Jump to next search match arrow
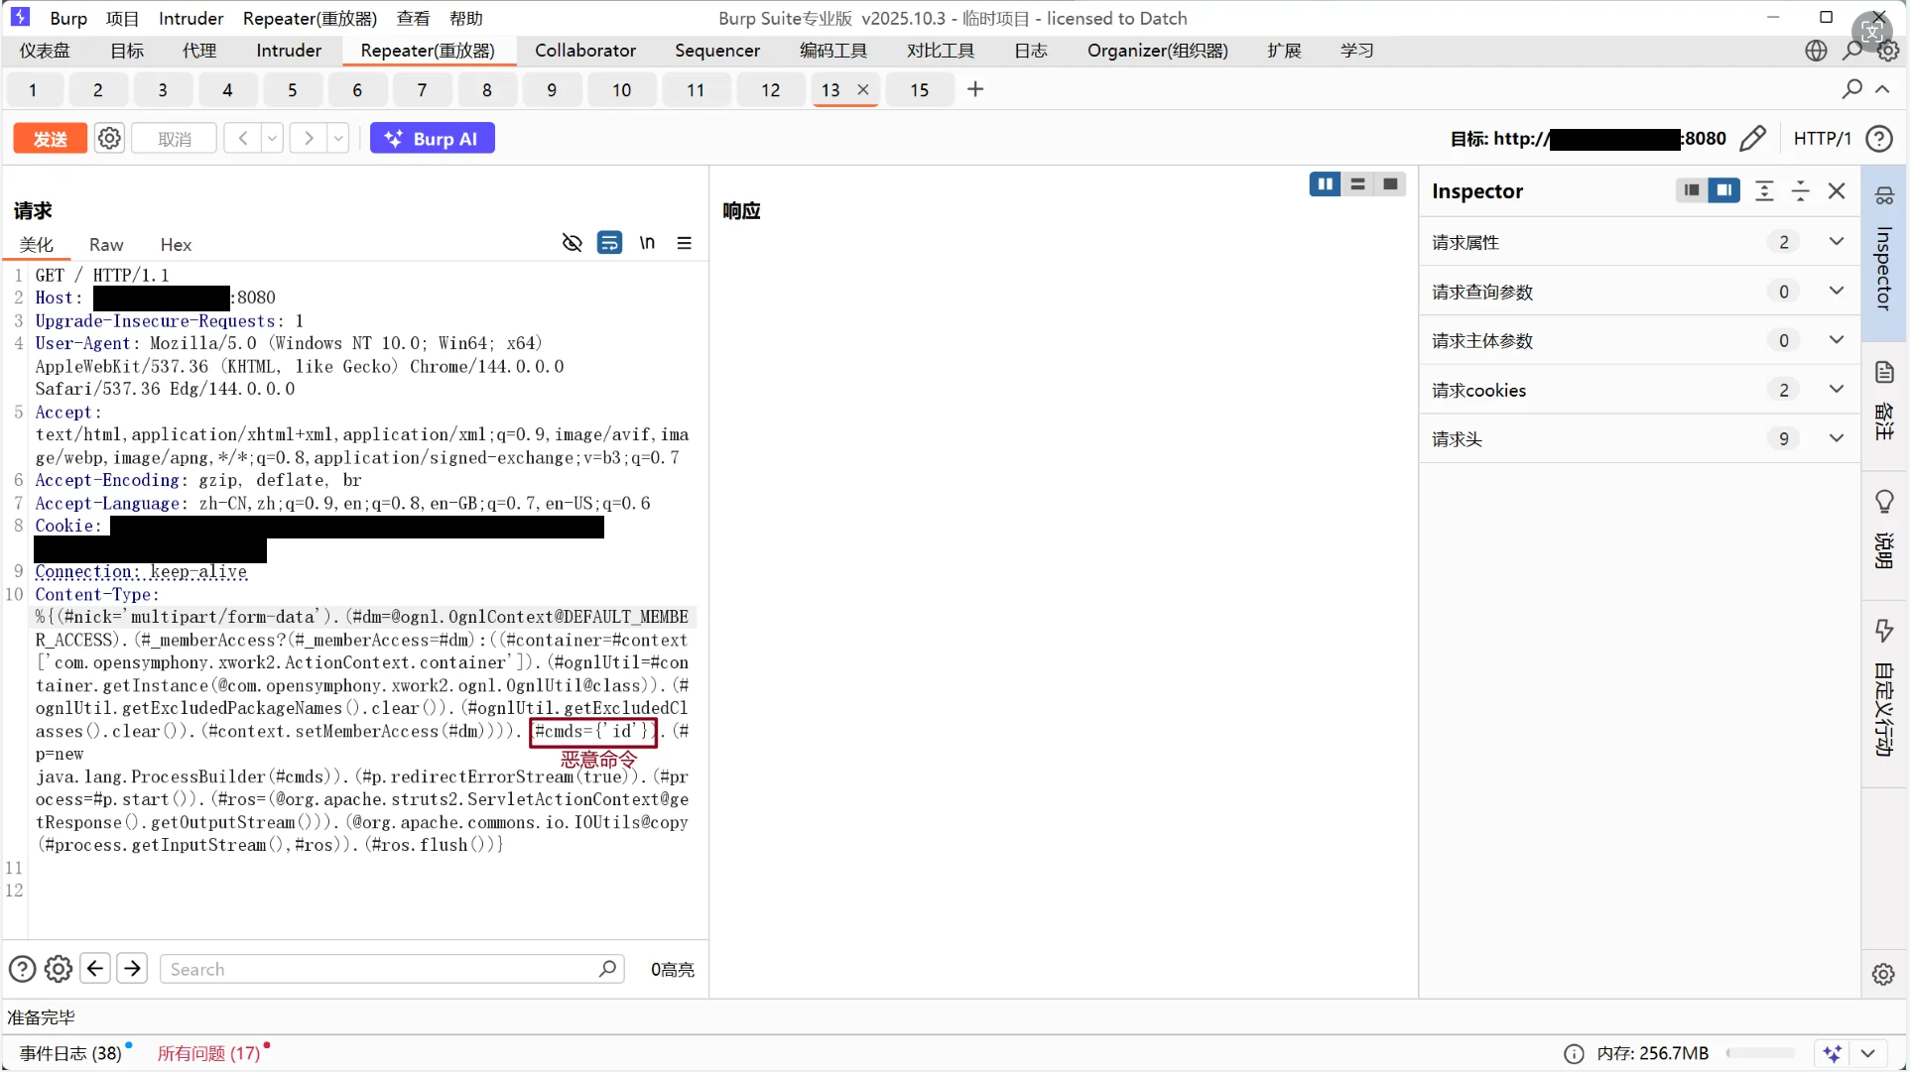1910x1072 pixels. click(132, 968)
